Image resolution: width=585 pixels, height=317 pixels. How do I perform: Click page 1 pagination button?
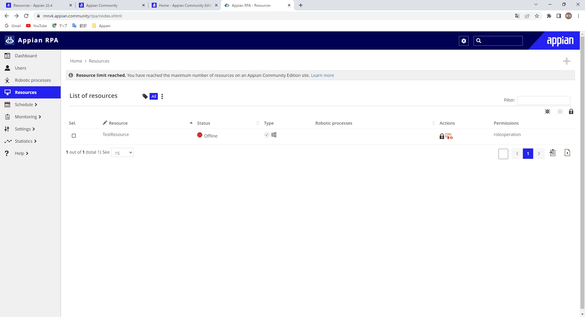point(528,154)
